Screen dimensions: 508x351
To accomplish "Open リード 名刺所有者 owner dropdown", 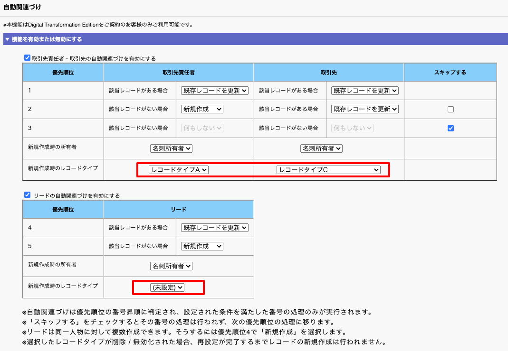I will [171, 266].
